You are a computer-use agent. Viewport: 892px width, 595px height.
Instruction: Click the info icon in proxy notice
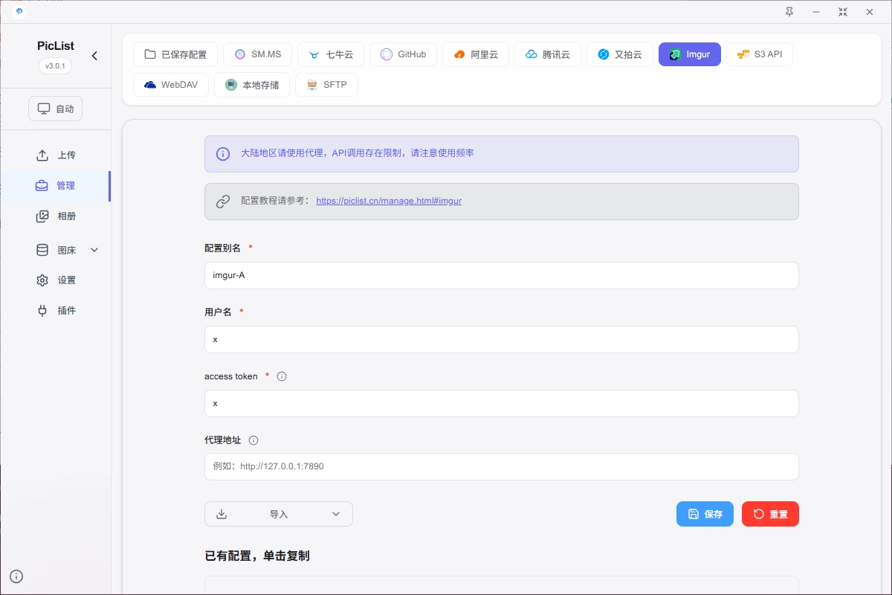tap(223, 154)
